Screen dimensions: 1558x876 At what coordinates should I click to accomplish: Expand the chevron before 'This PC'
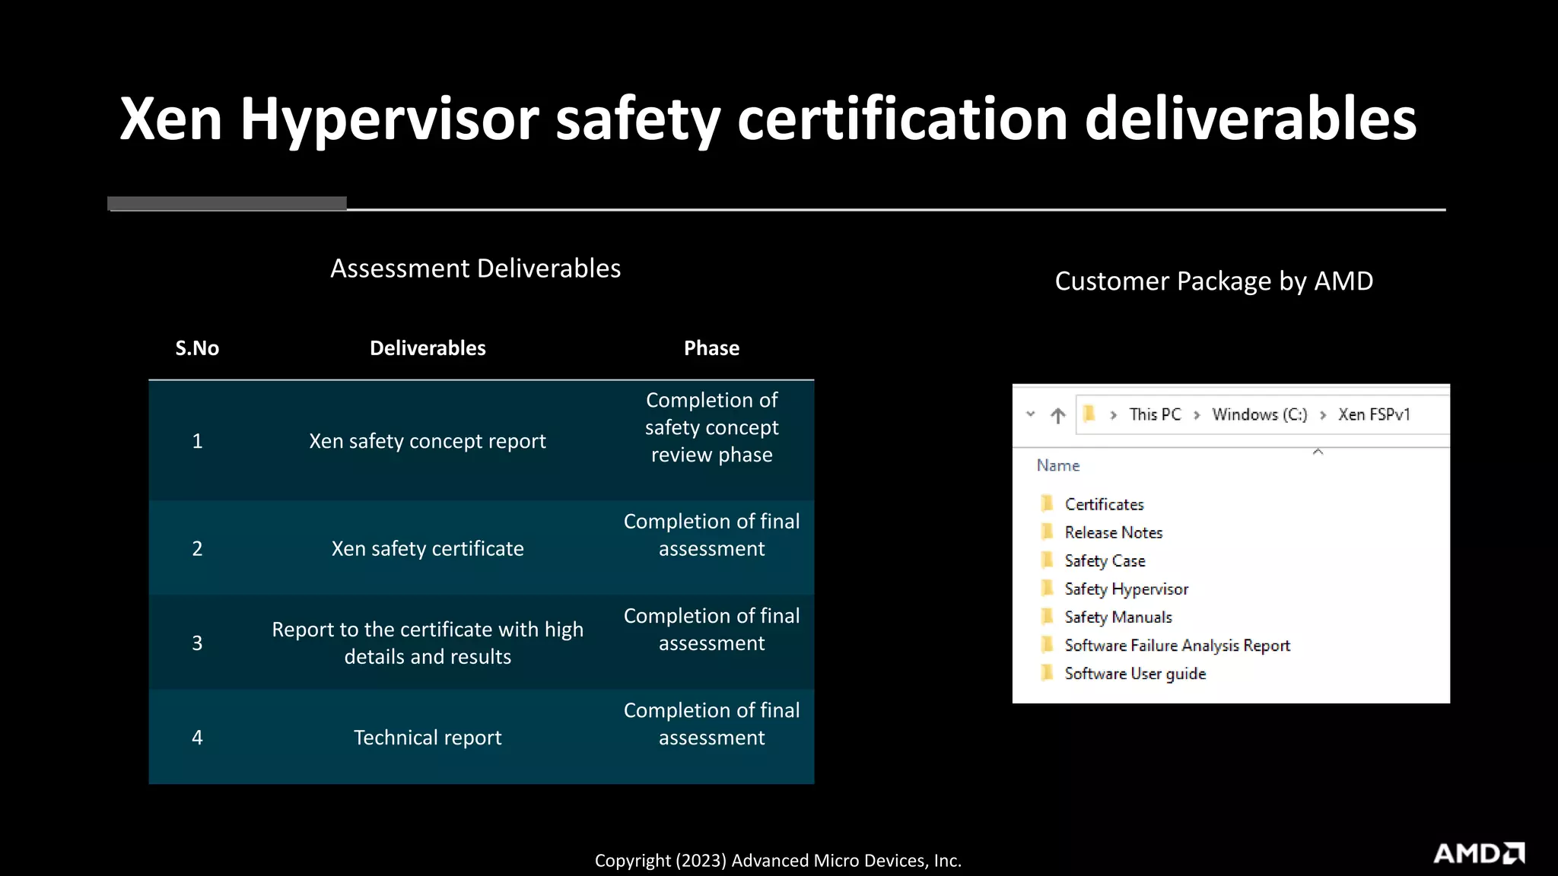click(x=1114, y=415)
